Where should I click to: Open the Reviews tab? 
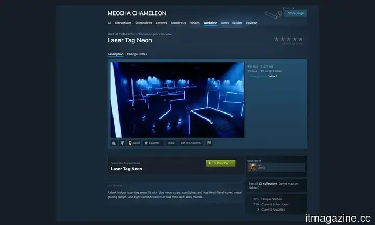click(x=252, y=23)
